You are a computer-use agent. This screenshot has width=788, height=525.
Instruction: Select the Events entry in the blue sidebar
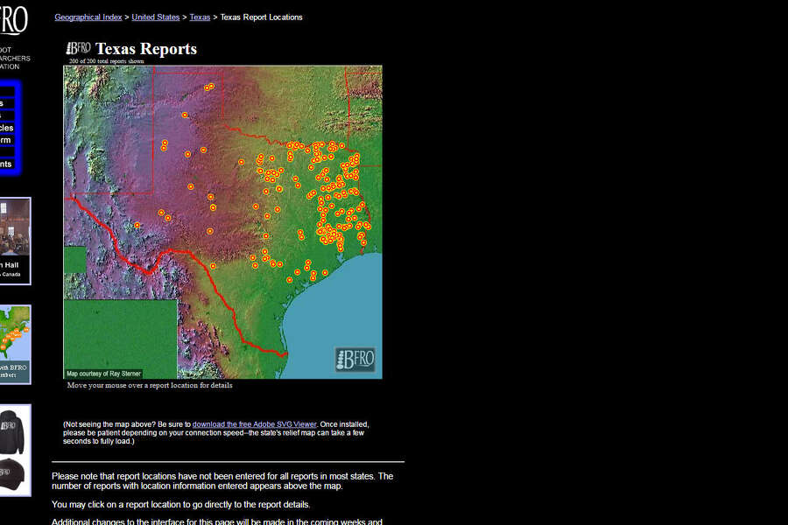(x=7, y=164)
